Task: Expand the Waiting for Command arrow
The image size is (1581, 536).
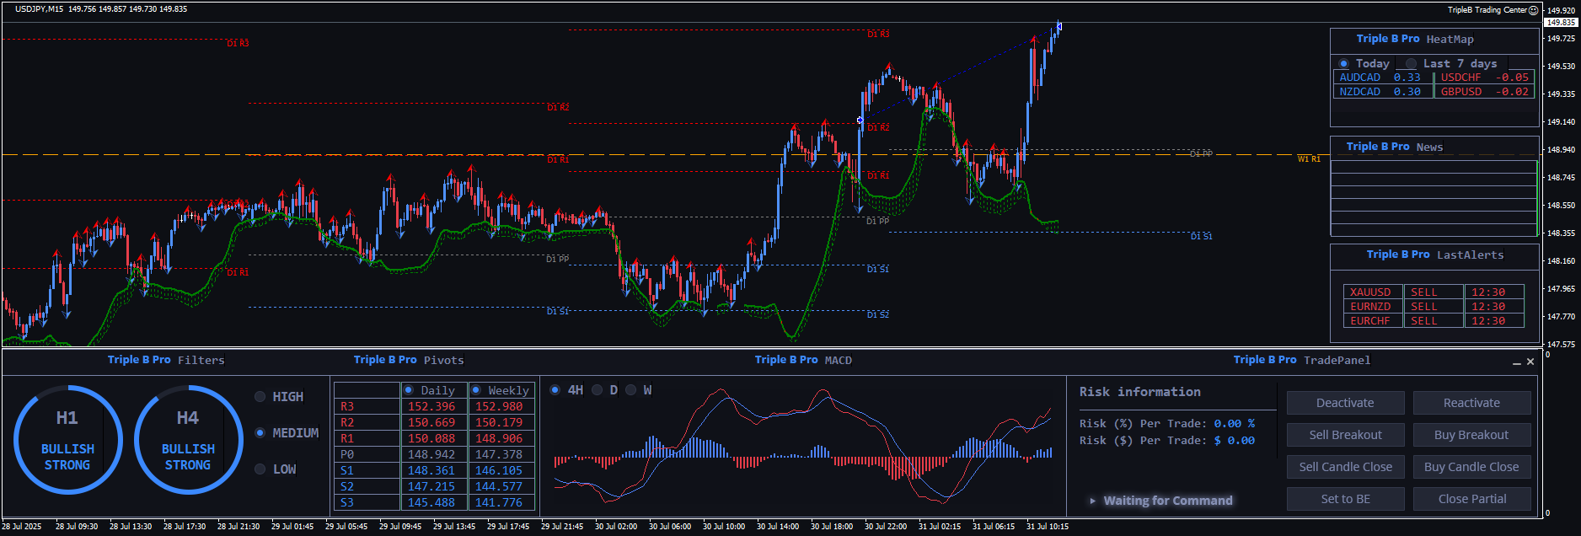Action: 1093,501
